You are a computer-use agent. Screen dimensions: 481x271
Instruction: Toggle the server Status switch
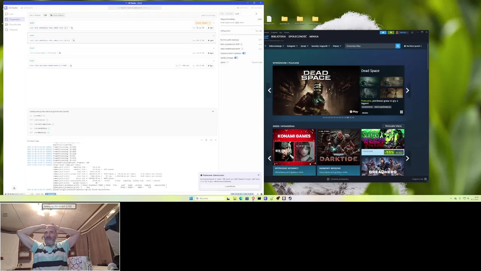45,15
